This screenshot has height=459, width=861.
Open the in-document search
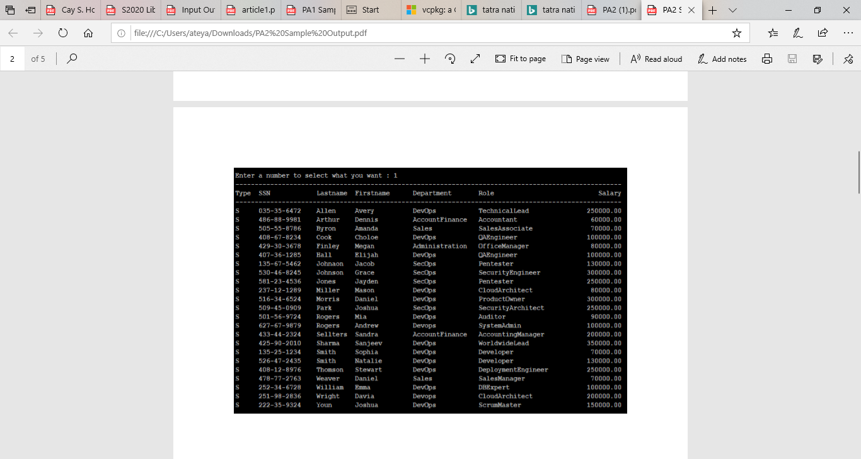pyautogui.click(x=72, y=58)
